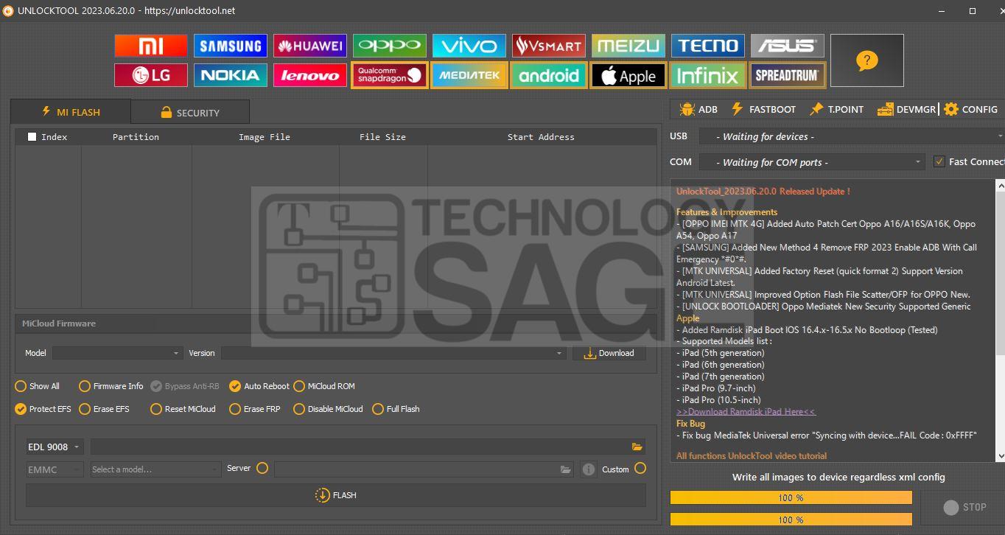Switch to the MI FLASH tab

[x=71, y=112]
